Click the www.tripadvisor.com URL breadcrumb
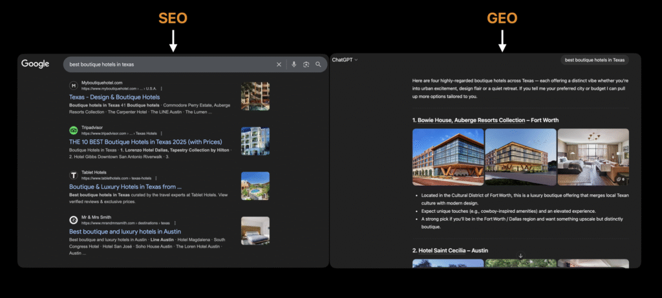 118,134
